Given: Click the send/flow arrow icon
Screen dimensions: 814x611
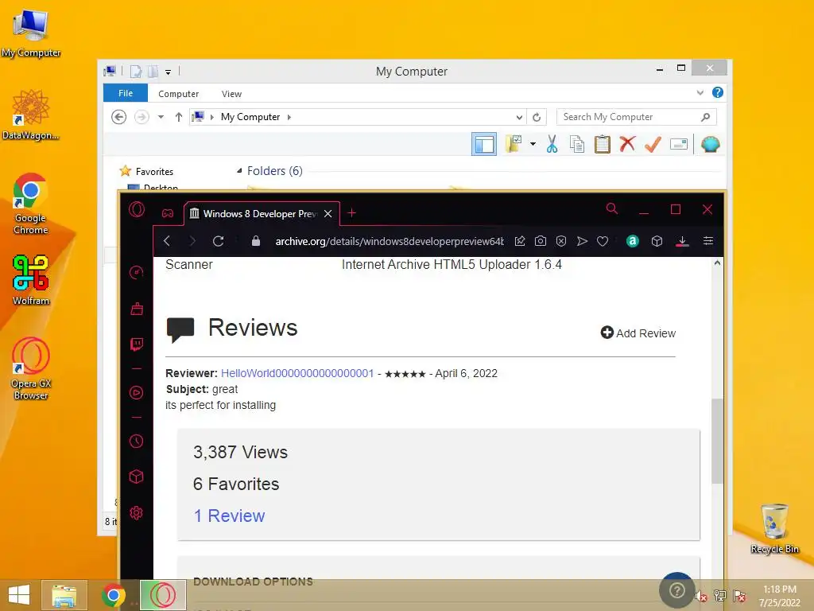Looking at the screenshot, I should coord(582,241).
